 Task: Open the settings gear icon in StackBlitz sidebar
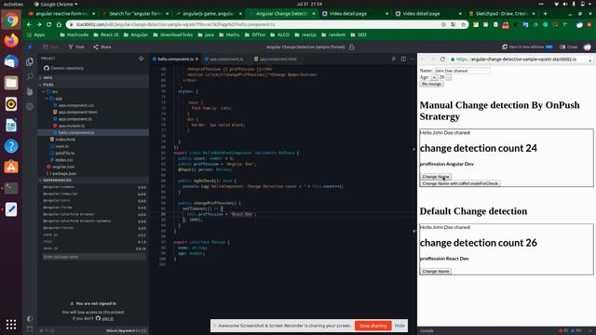point(30,106)
